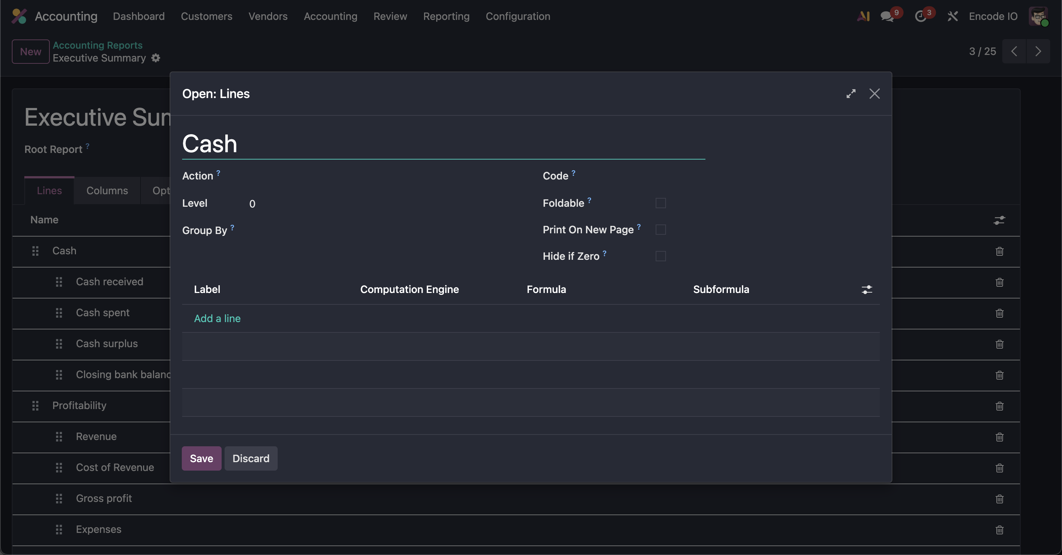Open Executive Summary gear actions menu
The height and width of the screenshot is (555, 1062).
tap(155, 58)
